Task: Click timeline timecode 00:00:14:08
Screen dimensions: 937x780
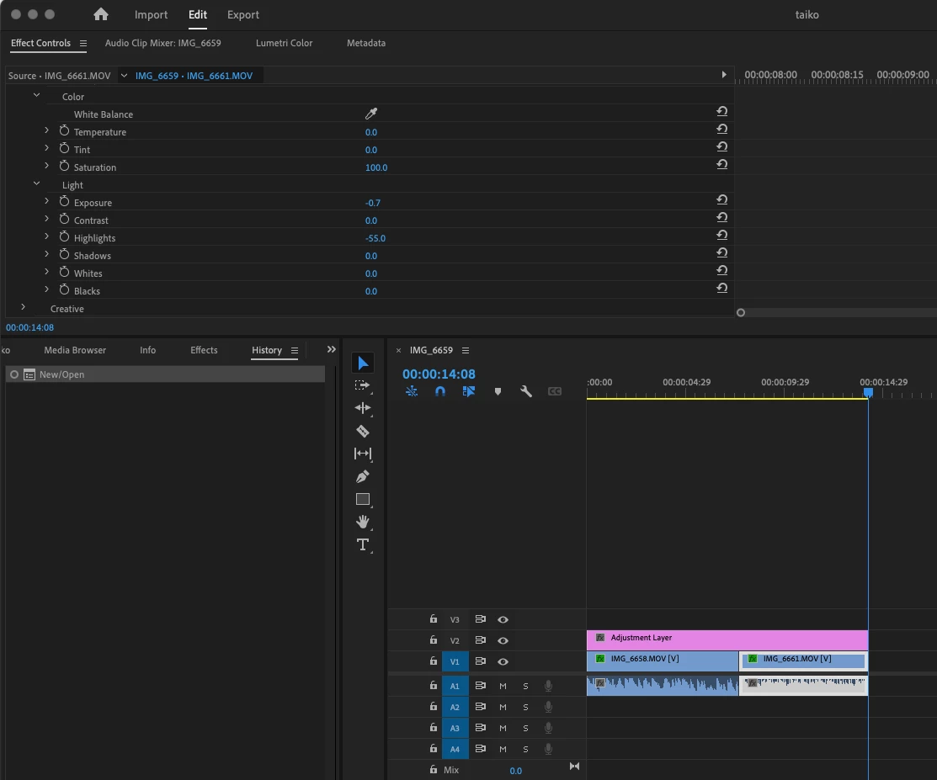Action: click(439, 374)
